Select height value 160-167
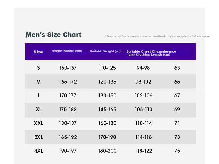This screenshot has width=219, height=164. tap(68, 68)
